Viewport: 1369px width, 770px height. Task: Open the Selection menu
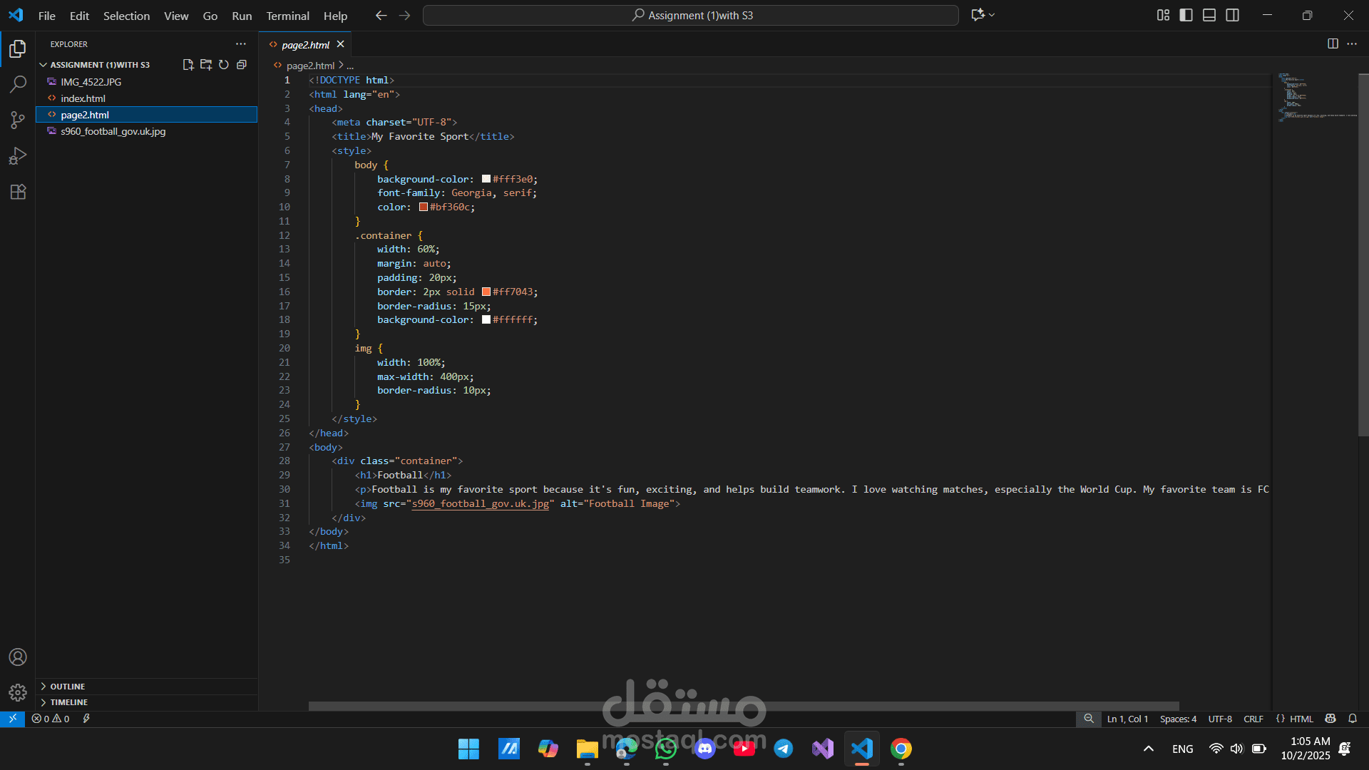(x=126, y=16)
